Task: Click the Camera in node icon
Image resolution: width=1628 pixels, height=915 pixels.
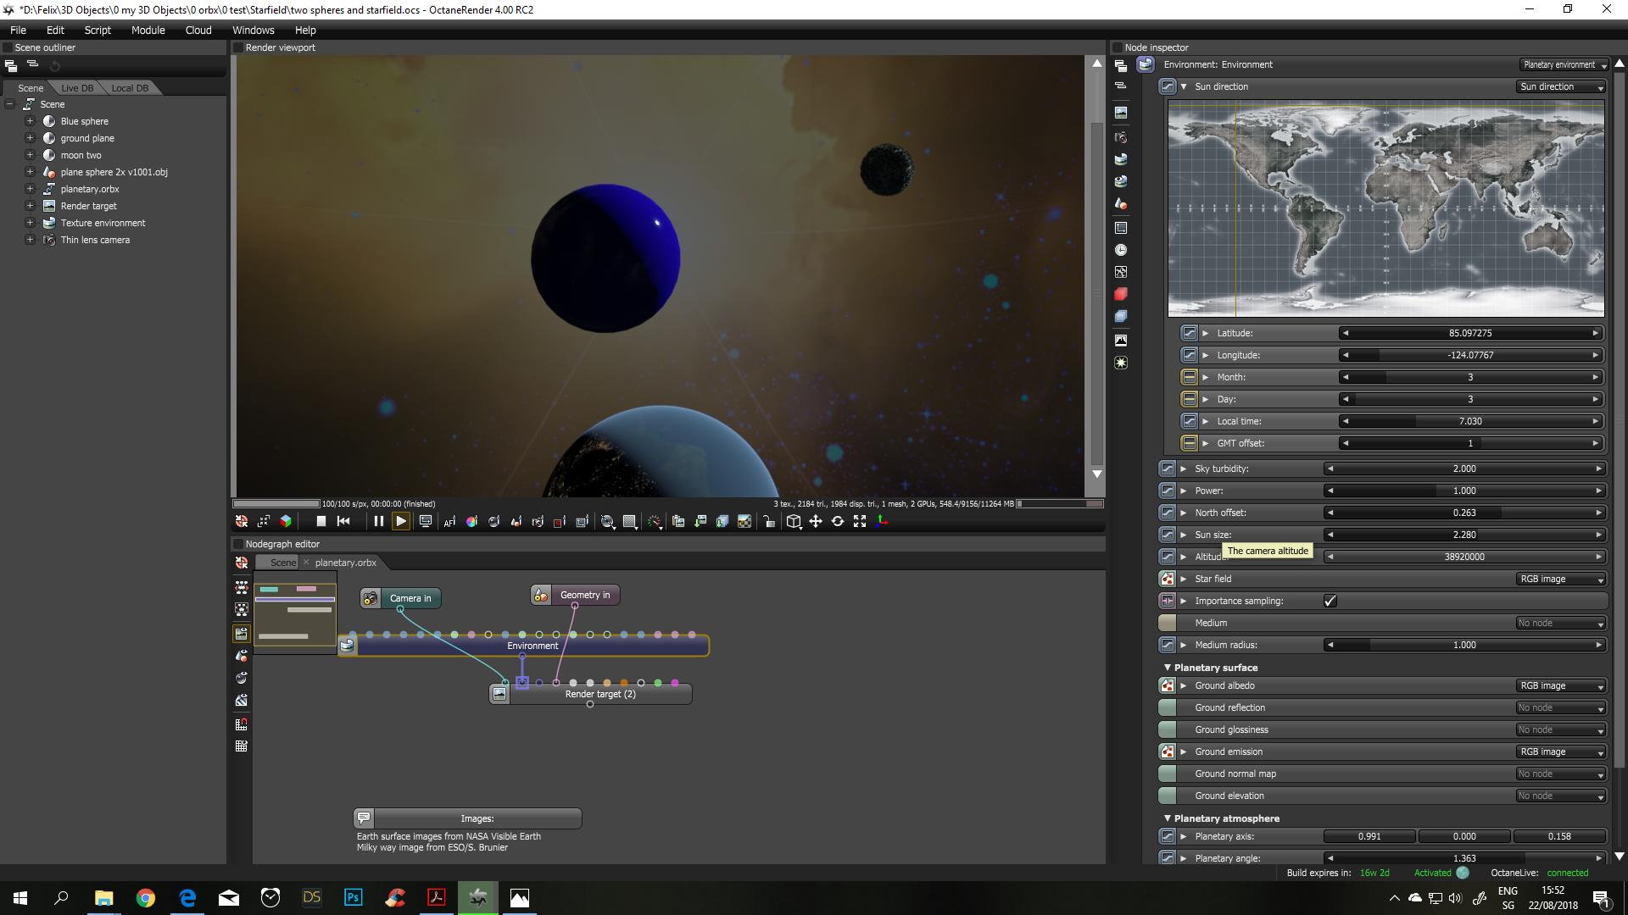Action: 371,599
